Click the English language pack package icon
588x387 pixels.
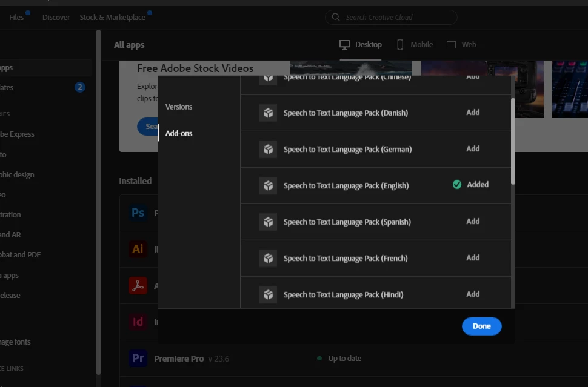tap(268, 185)
